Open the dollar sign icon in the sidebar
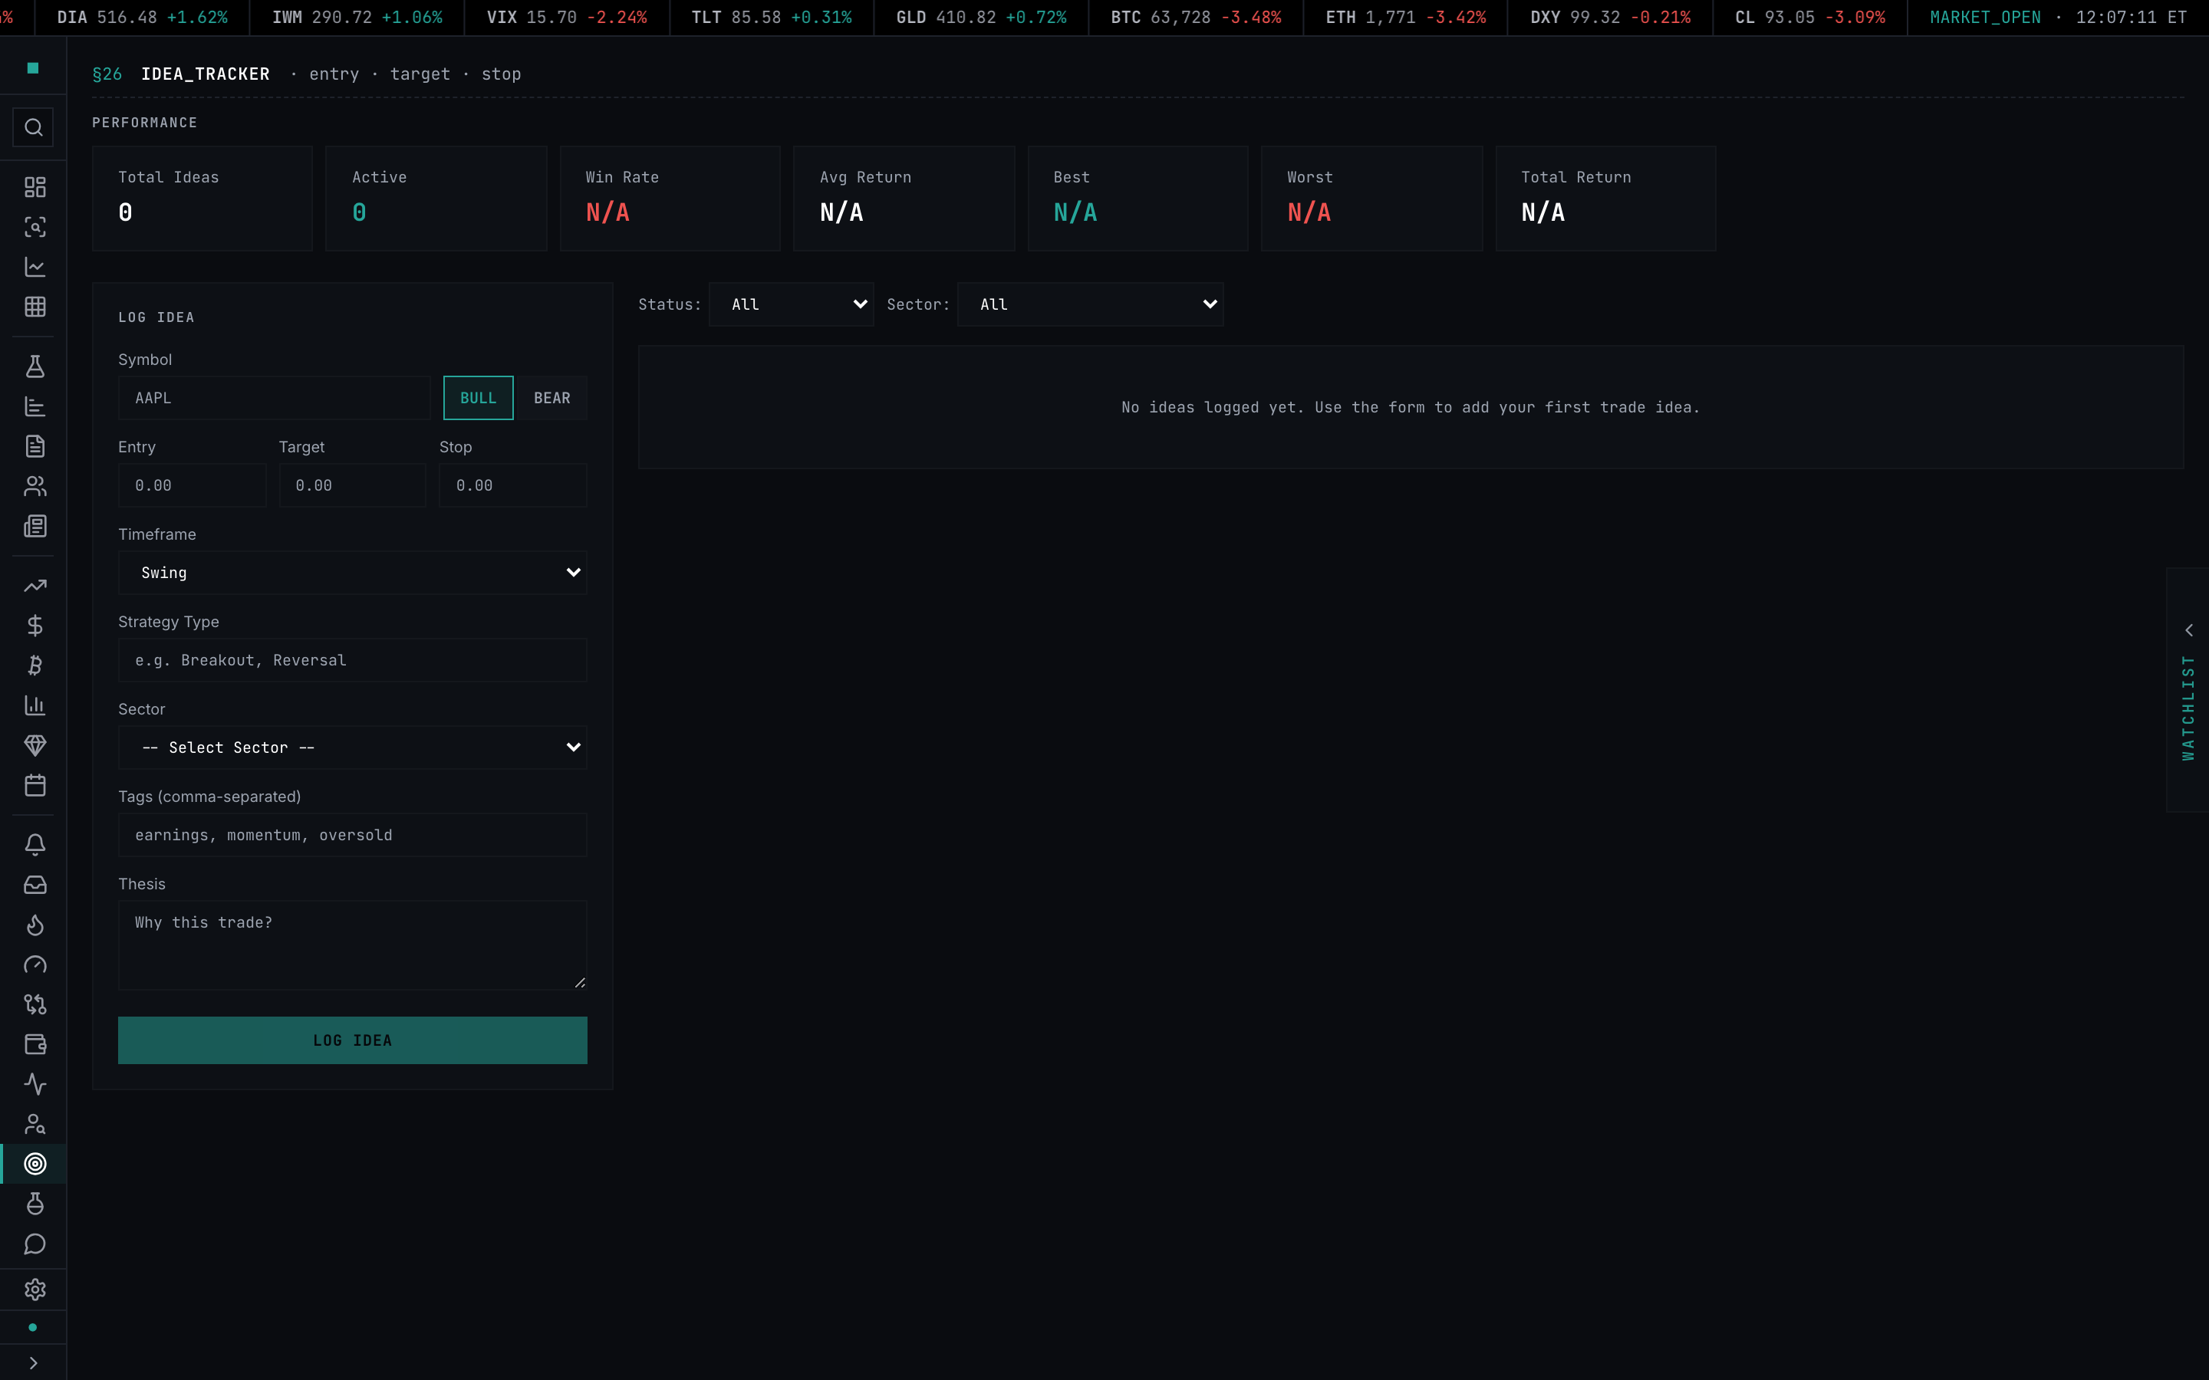 (x=35, y=626)
